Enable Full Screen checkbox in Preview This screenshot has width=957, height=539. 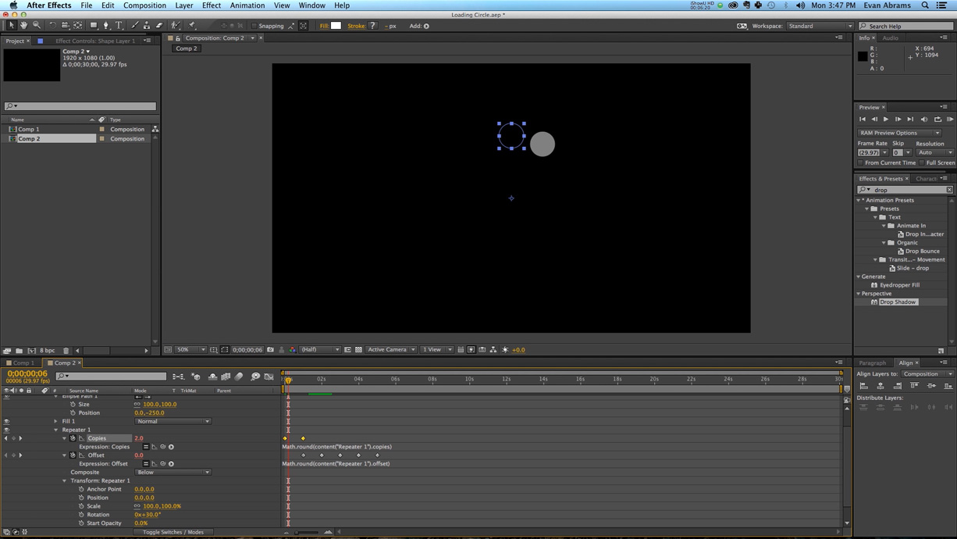coord(922,162)
